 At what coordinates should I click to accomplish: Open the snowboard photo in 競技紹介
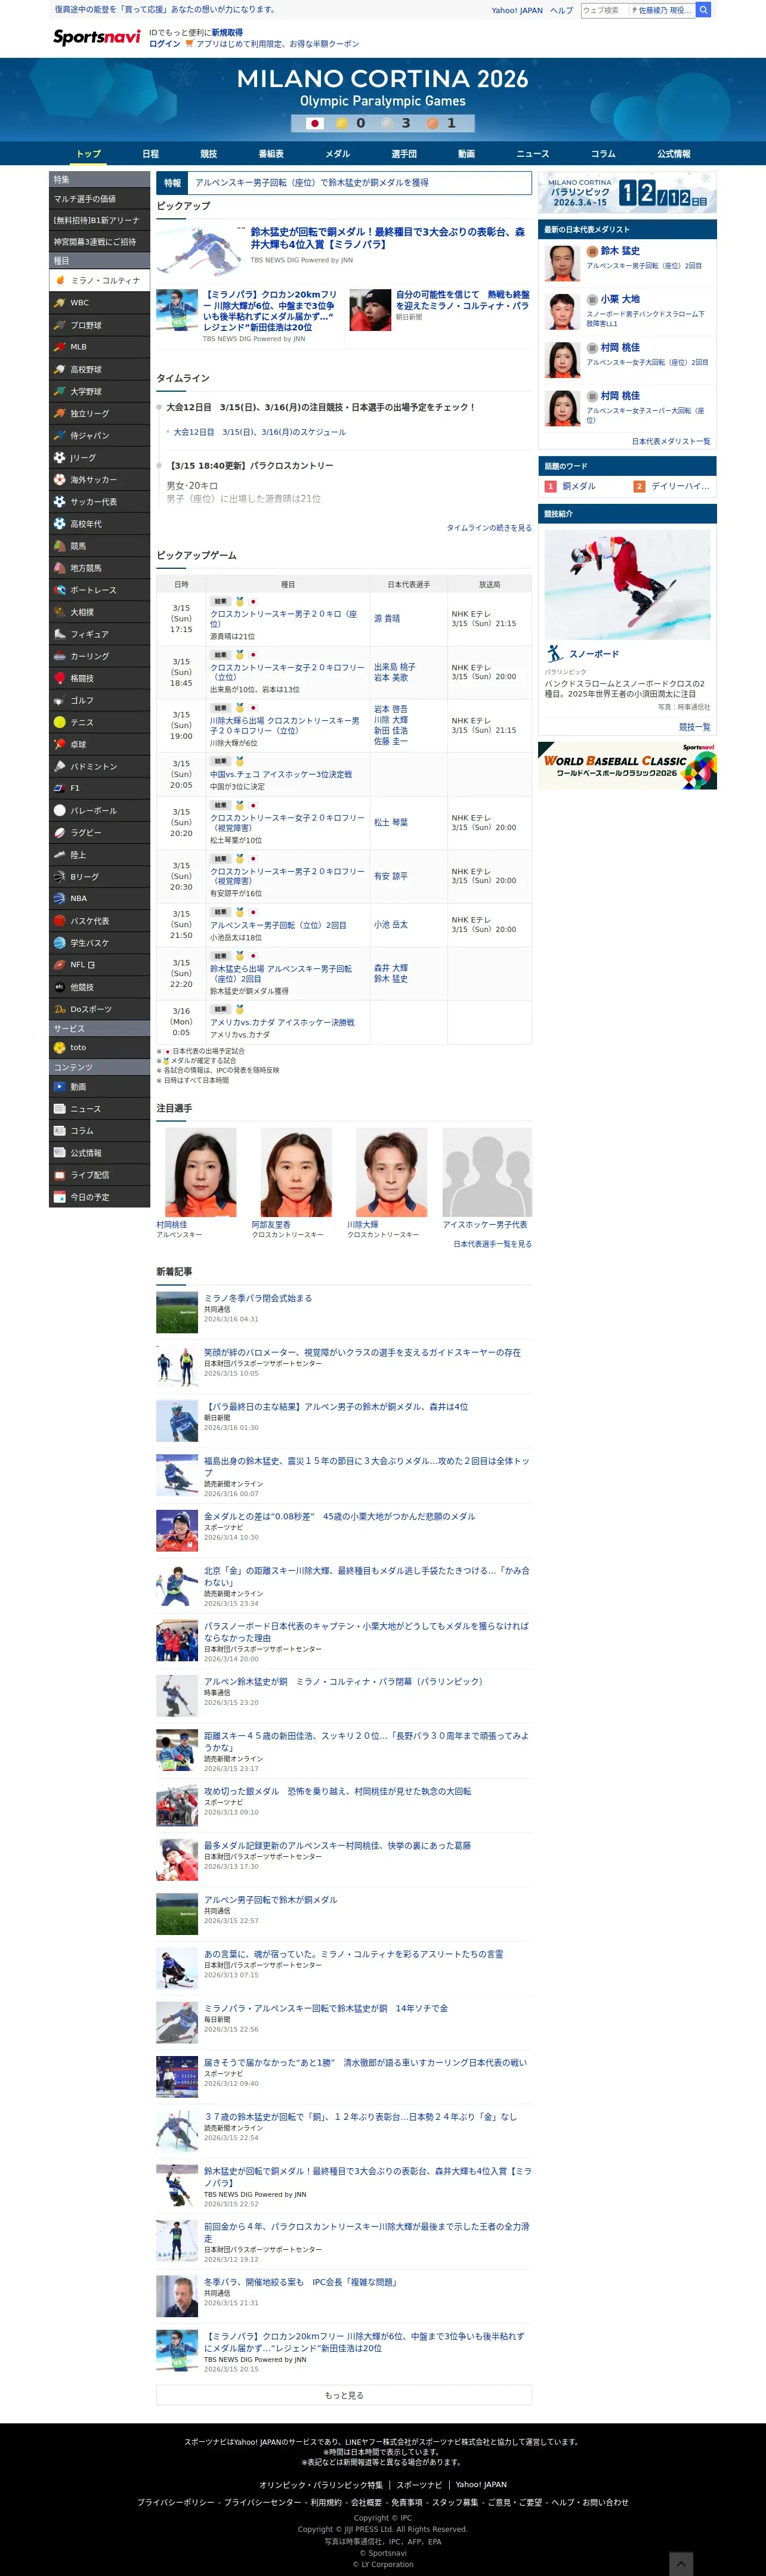coord(627,585)
